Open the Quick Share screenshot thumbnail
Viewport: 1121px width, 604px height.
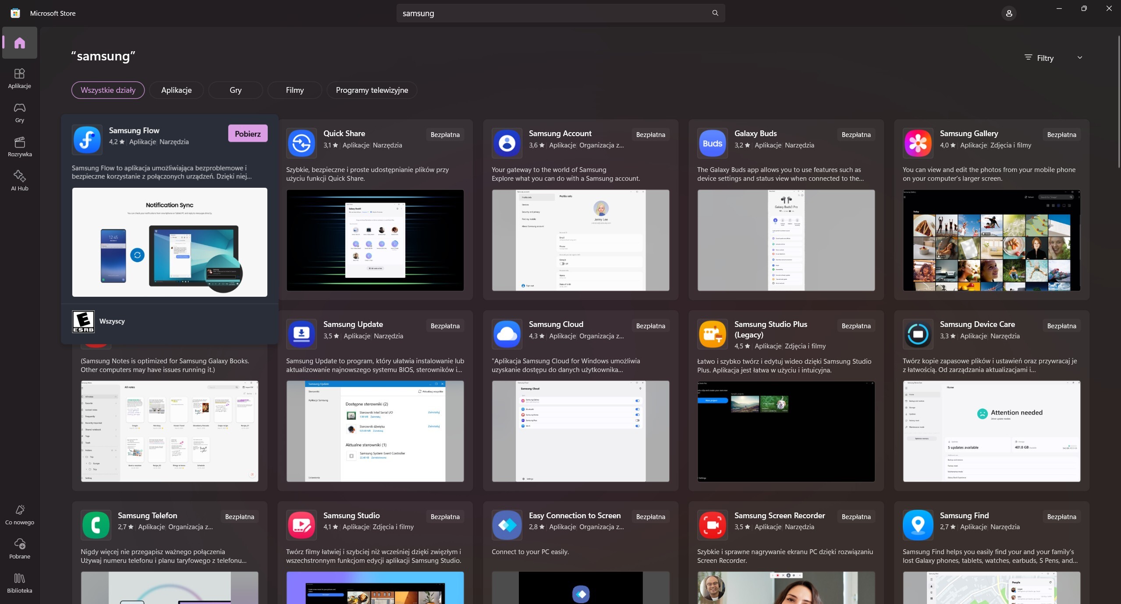pyautogui.click(x=375, y=240)
